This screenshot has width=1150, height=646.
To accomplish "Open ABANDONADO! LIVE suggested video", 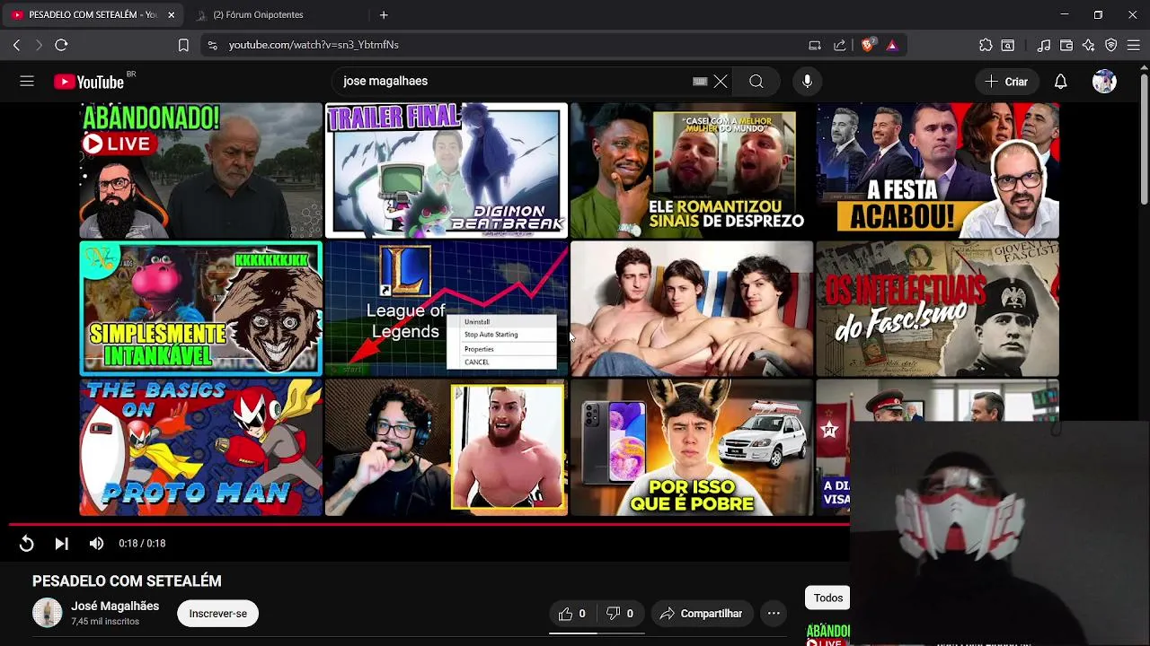I will coord(200,170).
